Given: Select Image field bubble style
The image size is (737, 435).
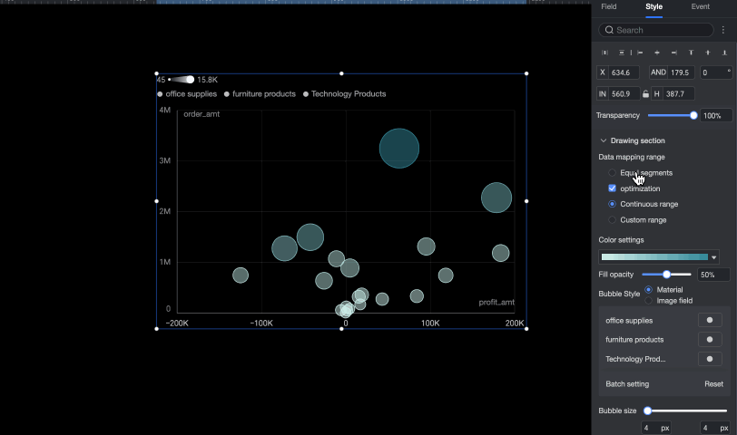Looking at the screenshot, I should pos(649,300).
